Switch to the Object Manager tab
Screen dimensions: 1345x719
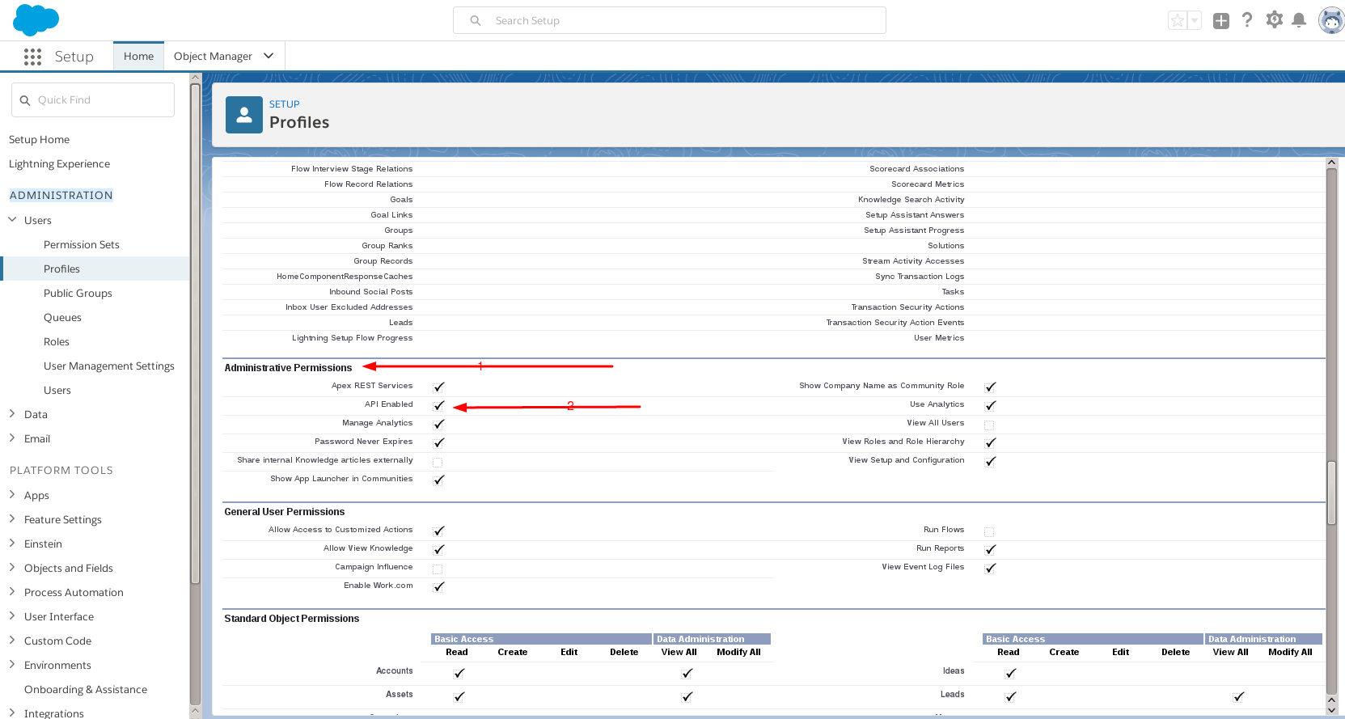tap(213, 56)
